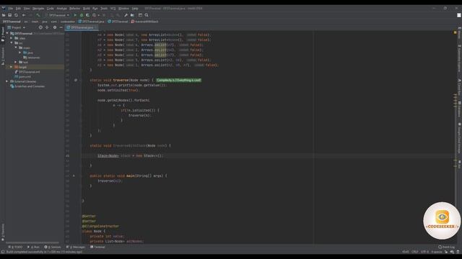Image resolution: width=462 pixels, height=259 pixels.
Task: Open the Refactor menu
Action: pos(74,9)
